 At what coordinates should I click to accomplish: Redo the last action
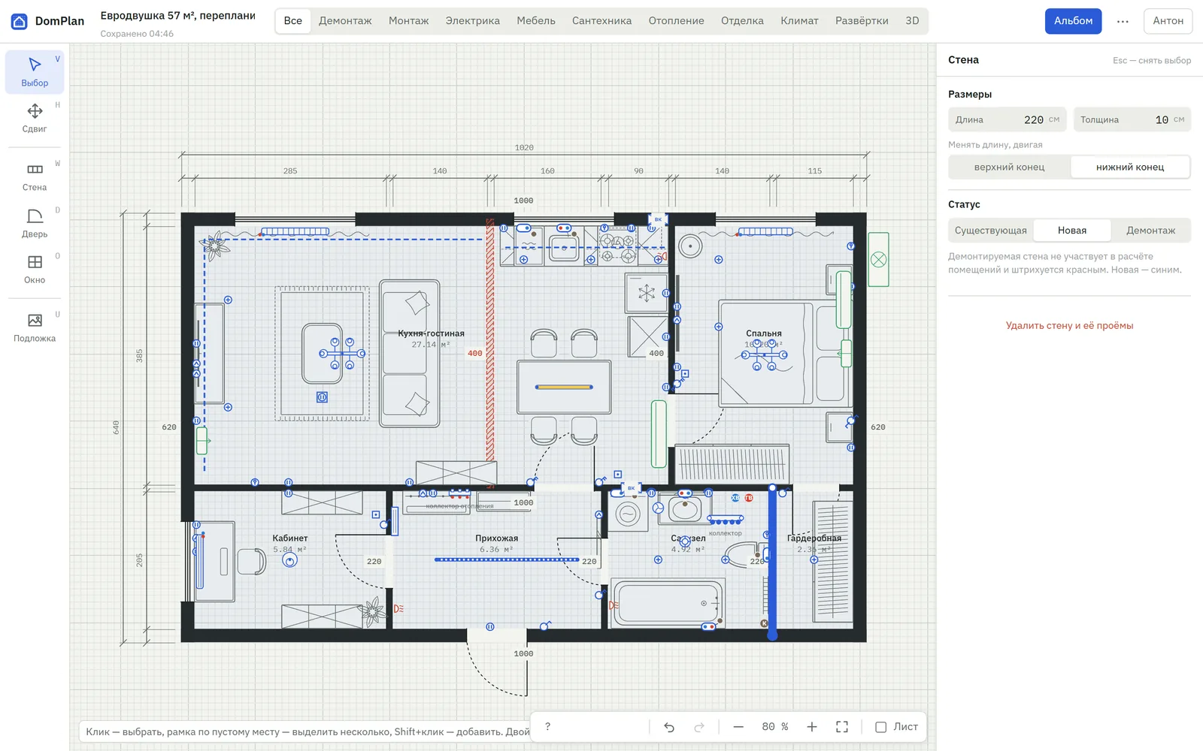pos(699,727)
